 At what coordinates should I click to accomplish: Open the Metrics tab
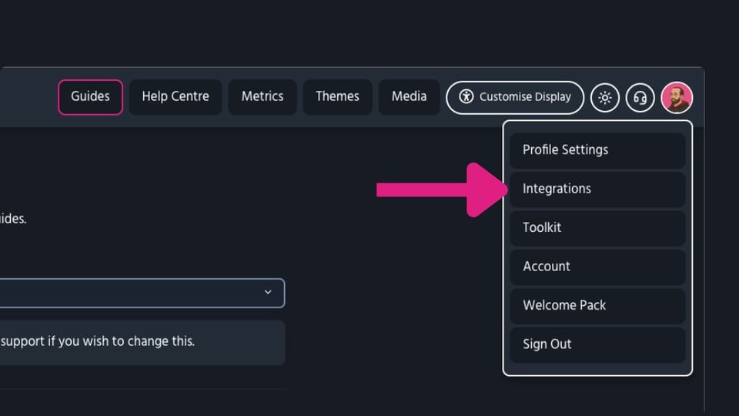tap(262, 97)
